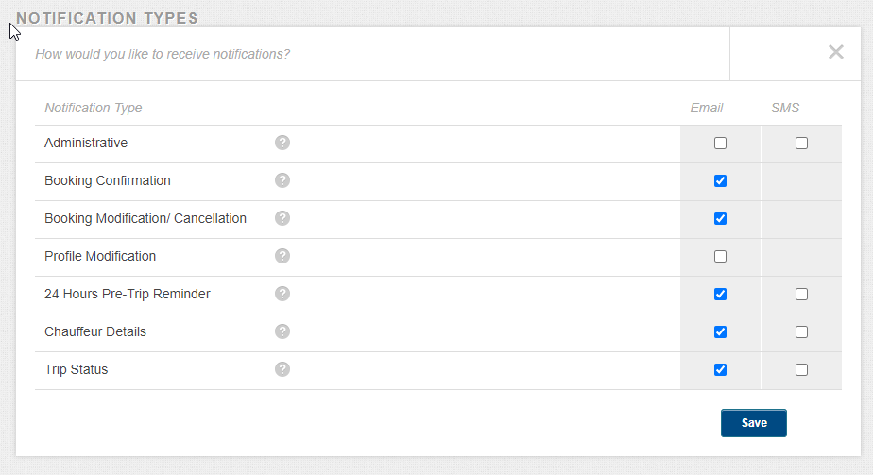Open help for Booking Modification/Cancellation
Image resolution: width=873 pixels, height=475 pixels.
point(282,218)
